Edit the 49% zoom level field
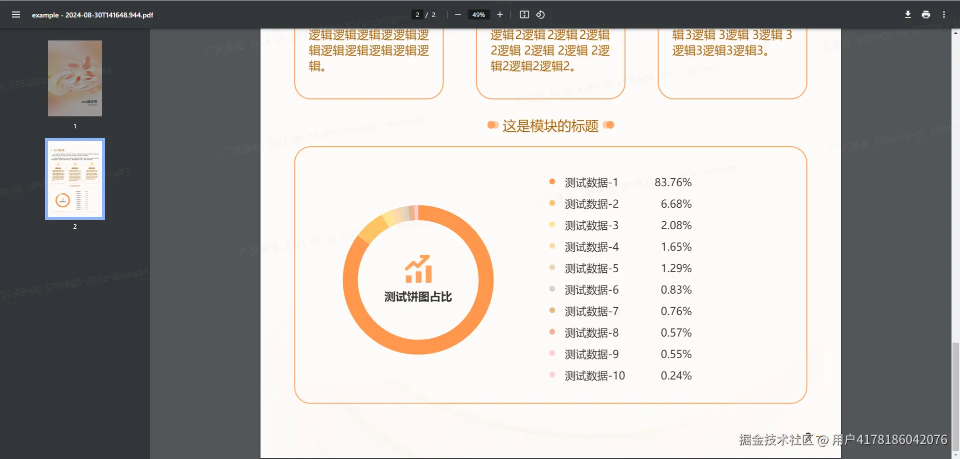 (478, 14)
